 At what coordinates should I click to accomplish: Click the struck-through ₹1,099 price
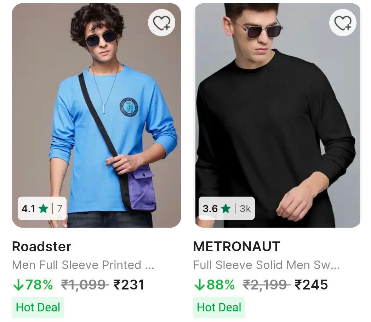85,285
